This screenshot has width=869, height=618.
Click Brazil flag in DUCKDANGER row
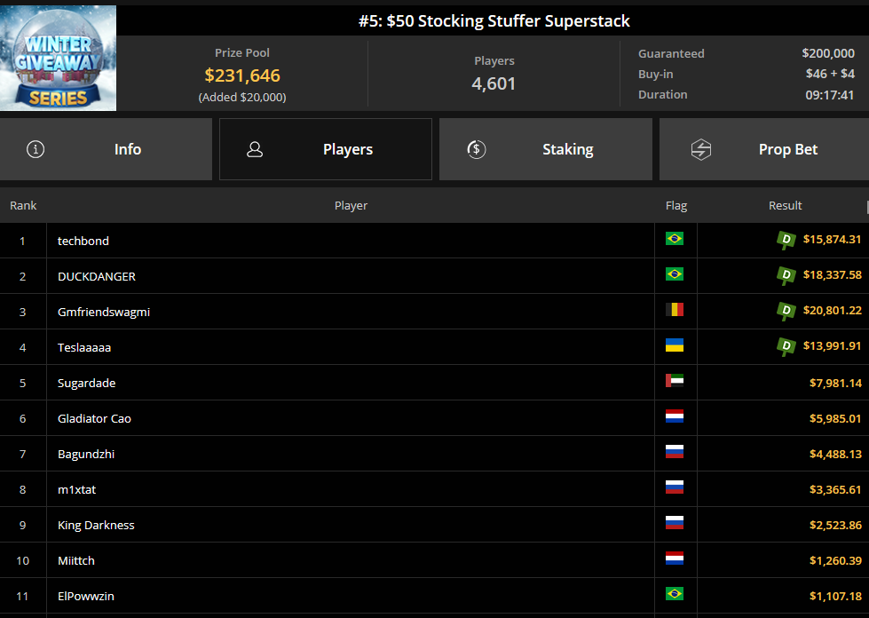[675, 273]
